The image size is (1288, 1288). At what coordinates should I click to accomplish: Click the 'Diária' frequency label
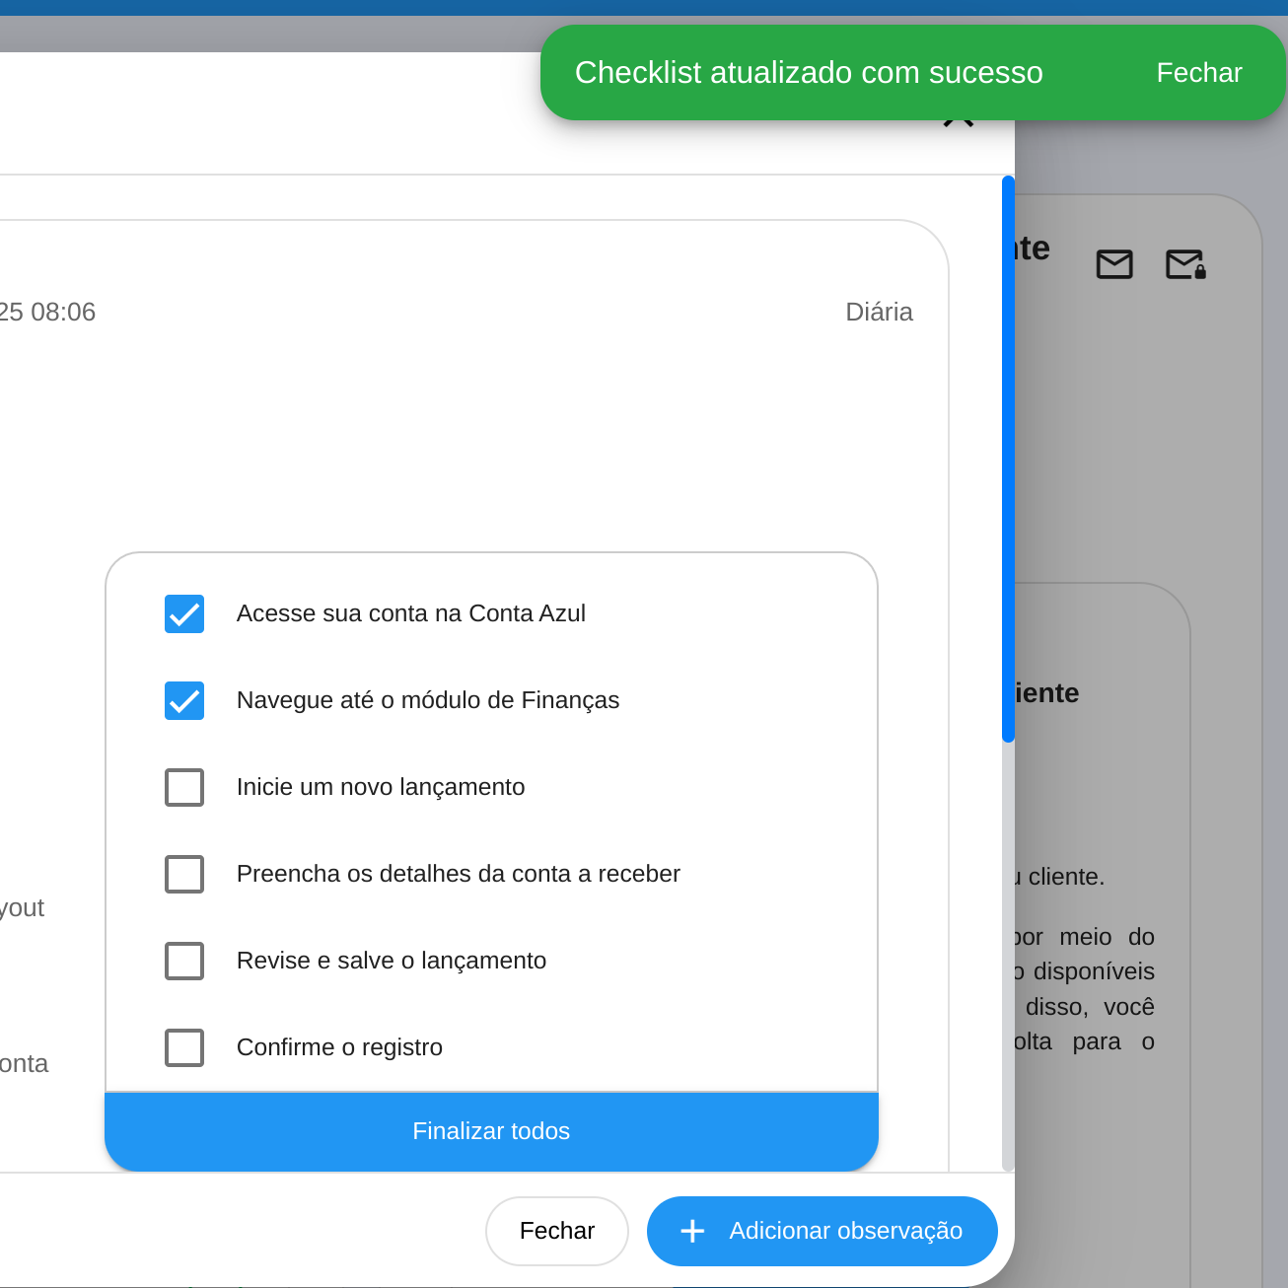point(879,313)
